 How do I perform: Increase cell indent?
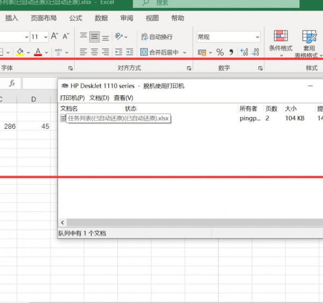point(130,52)
